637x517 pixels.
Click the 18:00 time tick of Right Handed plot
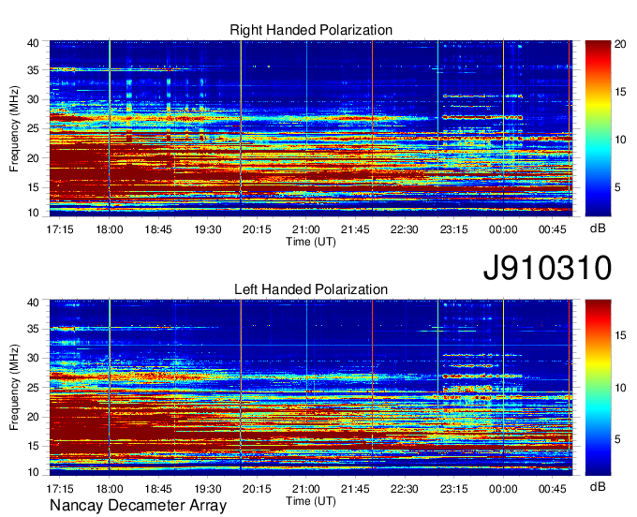110,229
